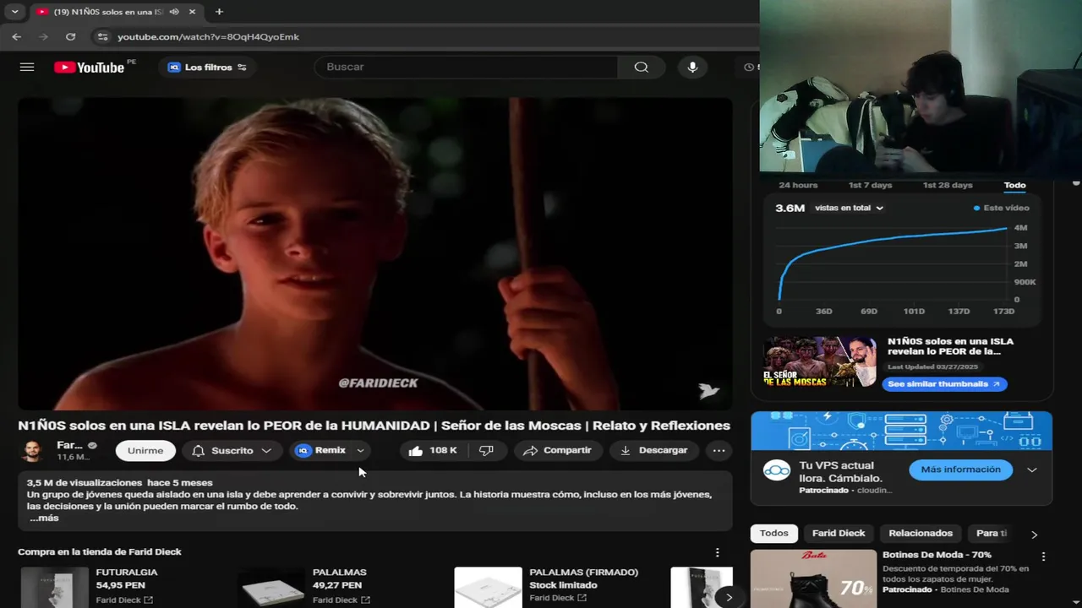Image resolution: width=1082 pixels, height=608 pixels.
Task: Select the Todos chip
Action: click(x=773, y=533)
